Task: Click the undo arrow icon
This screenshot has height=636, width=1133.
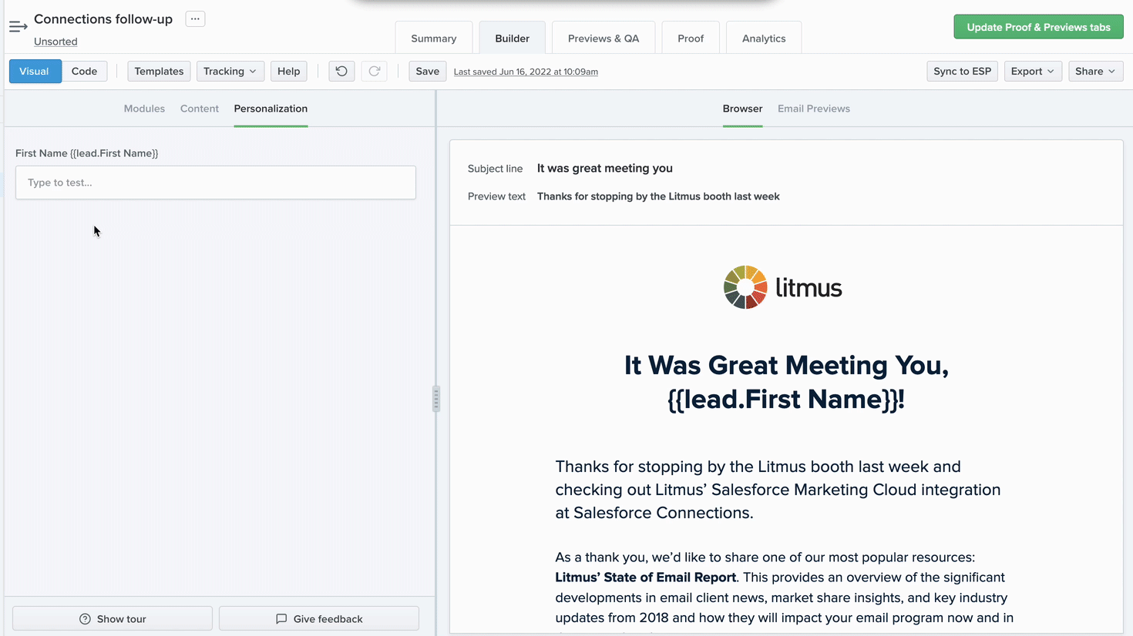Action: (341, 71)
